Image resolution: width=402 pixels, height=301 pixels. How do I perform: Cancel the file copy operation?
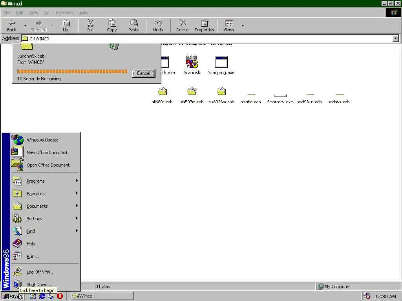pos(144,73)
